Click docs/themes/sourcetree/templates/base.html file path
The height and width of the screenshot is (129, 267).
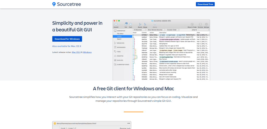pos(77,123)
